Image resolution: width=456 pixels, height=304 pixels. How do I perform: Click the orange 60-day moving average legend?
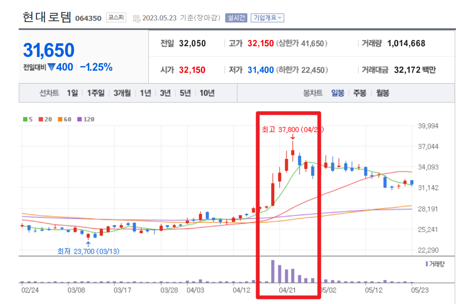[x=64, y=119]
